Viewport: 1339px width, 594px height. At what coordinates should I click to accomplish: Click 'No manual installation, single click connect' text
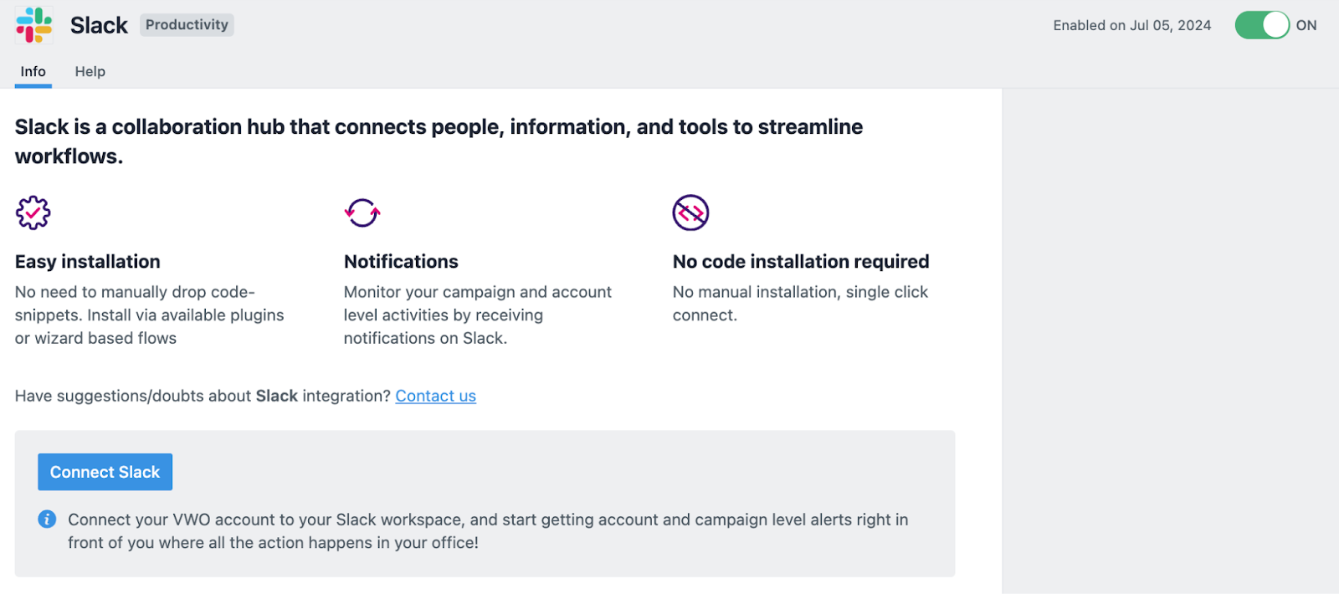pyautogui.click(x=800, y=304)
